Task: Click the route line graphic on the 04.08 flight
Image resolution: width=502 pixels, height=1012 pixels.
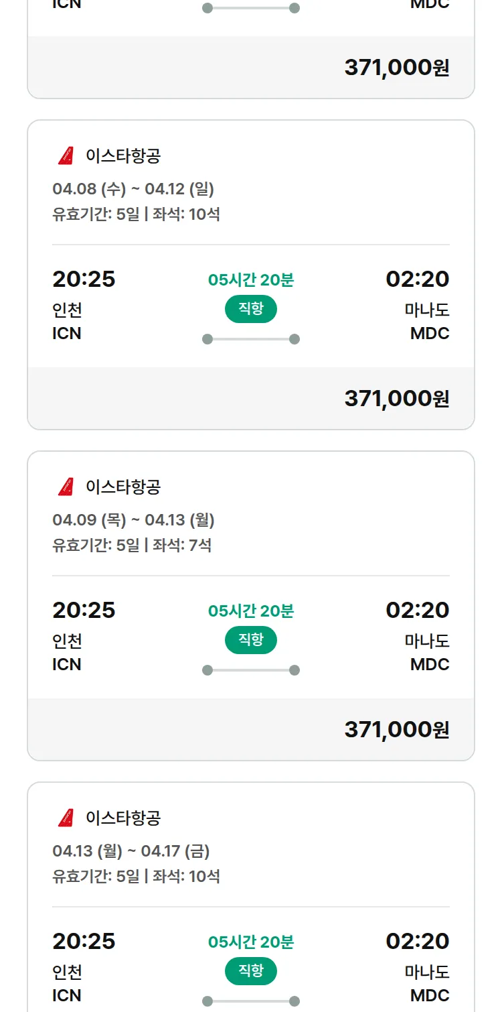Action: (x=251, y=339)
